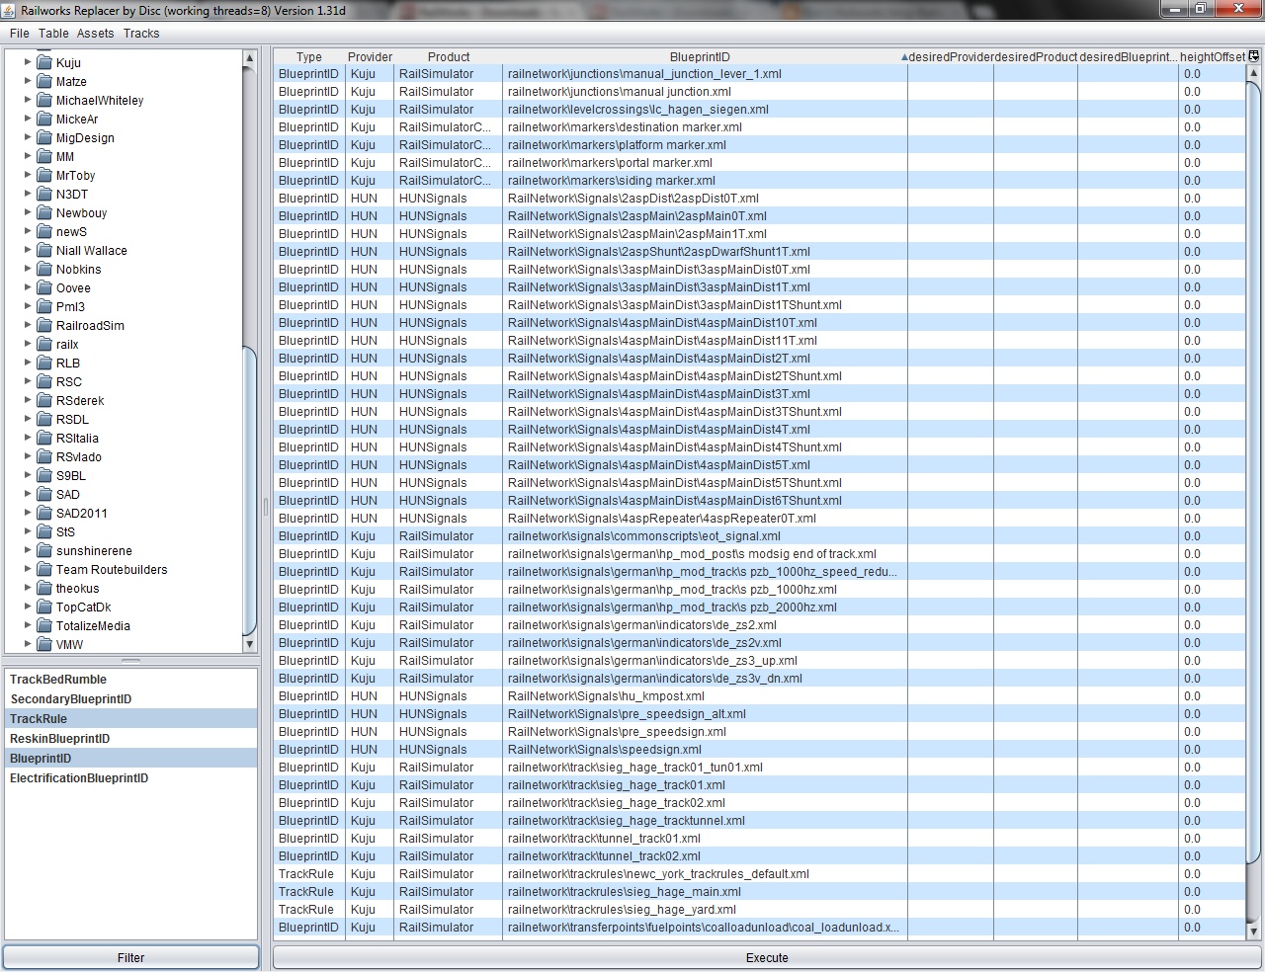Viewport: 1265px width, 972px height.
Task: Click the Newbouy folder icon
Action: 43,212
